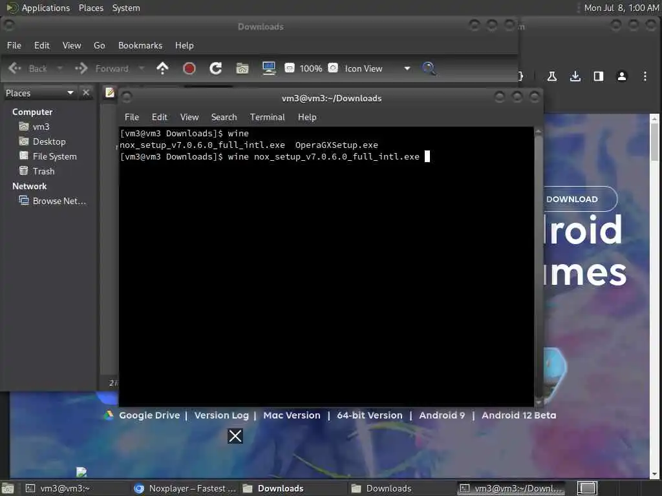Screen dimensions: 662x496
Task: Click the Forward arrow in file manager toolbar
Action: click(x=81, y=68)
